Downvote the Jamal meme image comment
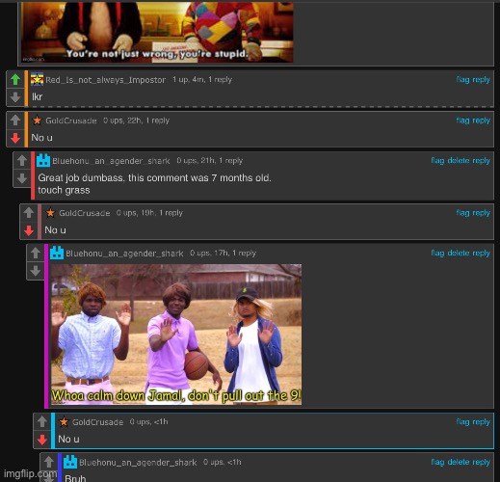Image resolution: width=500 pixels, height=482 pixels. pyautogui.click(x=36, y=271)
